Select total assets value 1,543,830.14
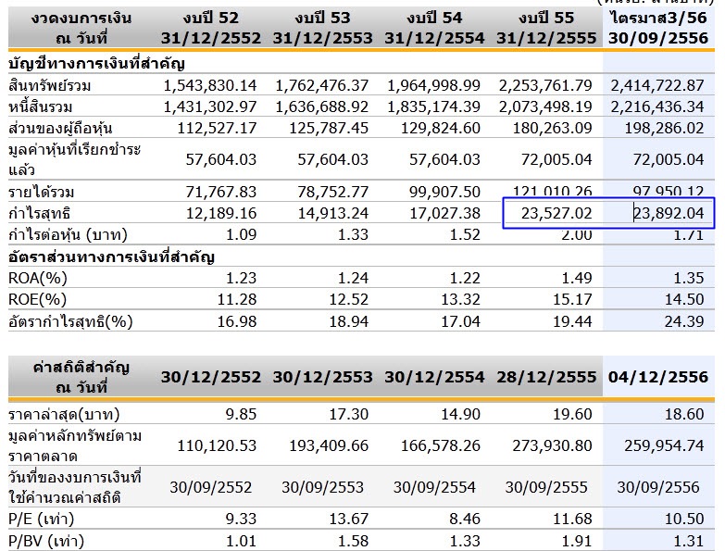Viewport: 725px width, 551px height. [x=210, y=85]
